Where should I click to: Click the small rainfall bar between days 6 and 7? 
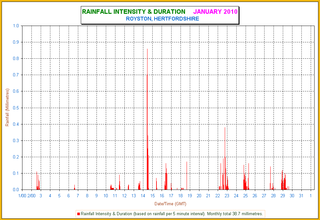[74, 187]
